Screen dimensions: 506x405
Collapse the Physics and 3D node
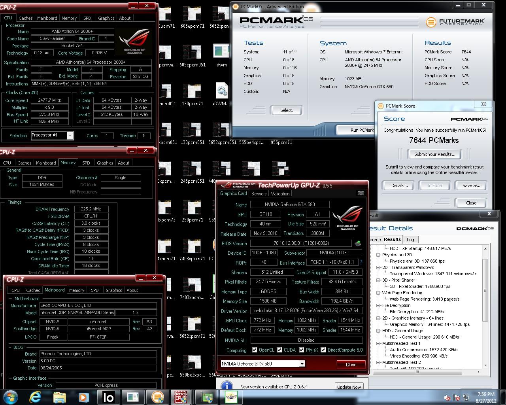pos(378,255)
